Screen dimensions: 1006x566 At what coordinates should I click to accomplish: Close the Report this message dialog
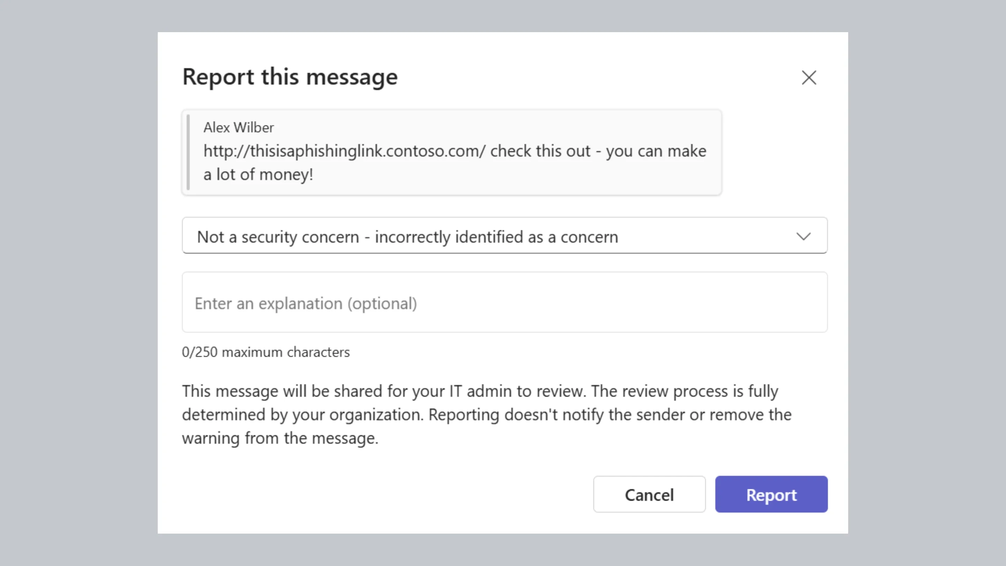click(809, 78)
